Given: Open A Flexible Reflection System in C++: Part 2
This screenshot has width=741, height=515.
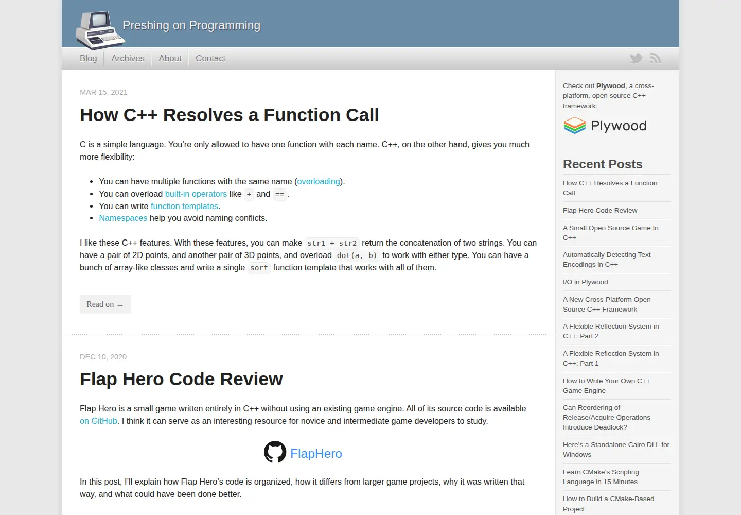Looking at the screenshot, I should click(x=611, y=331).
